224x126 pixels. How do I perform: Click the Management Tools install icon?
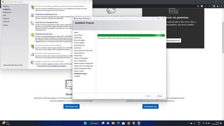click(x=32, y=23)
